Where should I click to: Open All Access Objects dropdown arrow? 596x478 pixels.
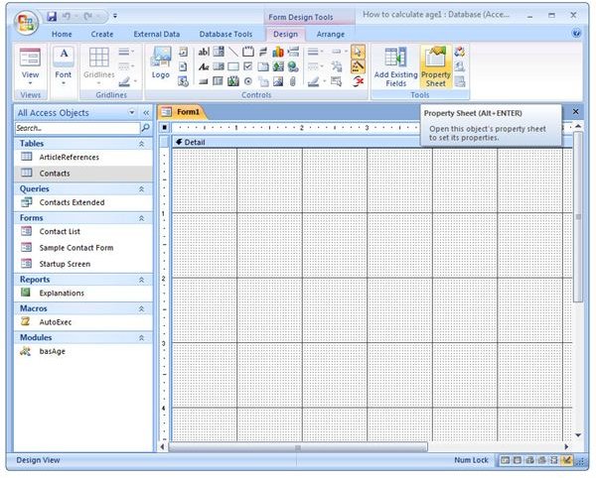(x=132, y=112)
